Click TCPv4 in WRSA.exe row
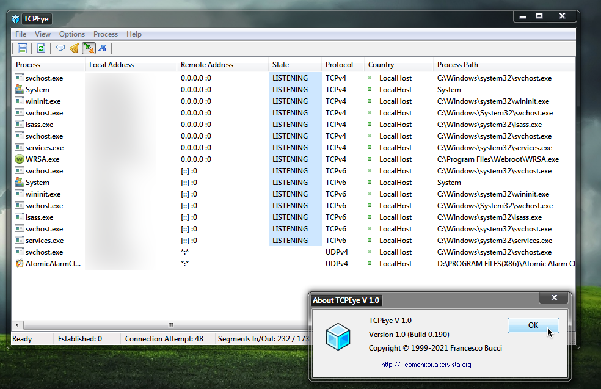Image resolution: width=601 pixels, height=389 pixels. click(336, 159)
